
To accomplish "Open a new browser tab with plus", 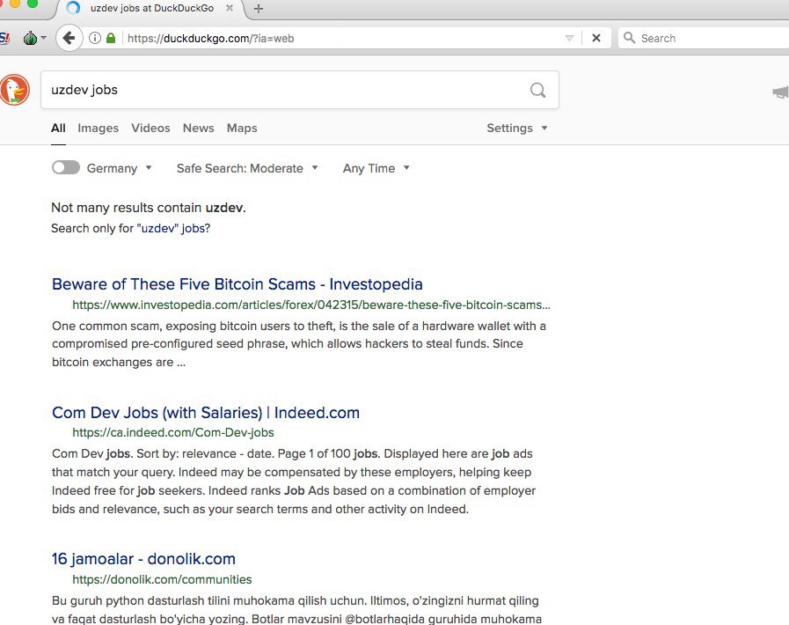I will click(x=258, y=9).
